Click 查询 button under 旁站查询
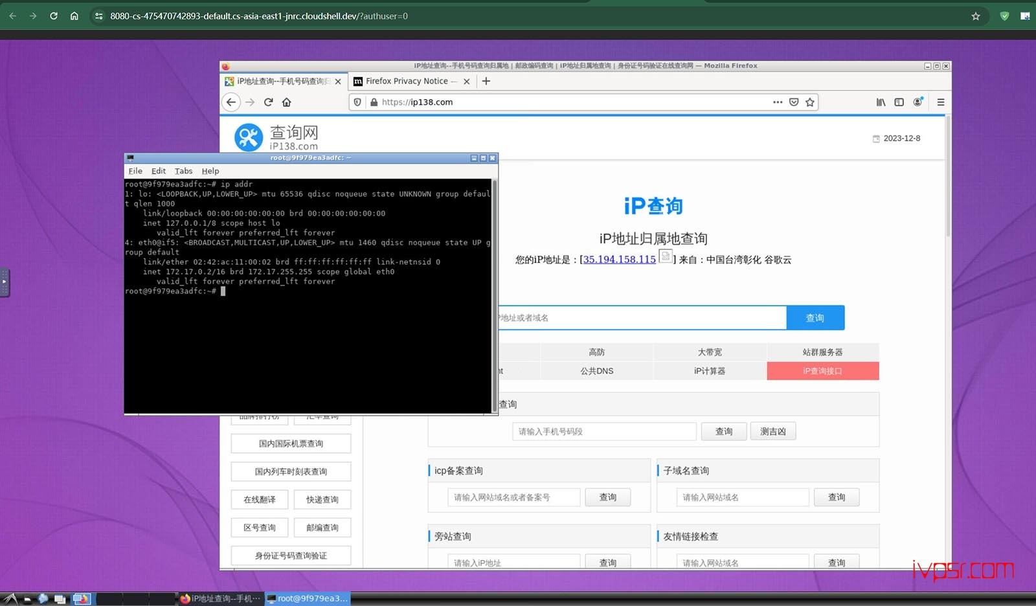The image size is (1036, 606). [x=608, y=562]
